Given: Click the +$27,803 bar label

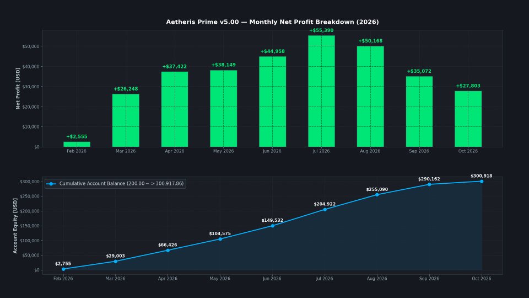Looking at the screenshot, I should 468,86.
